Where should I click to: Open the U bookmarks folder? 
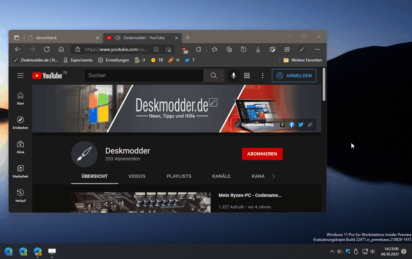coord(140,60)
